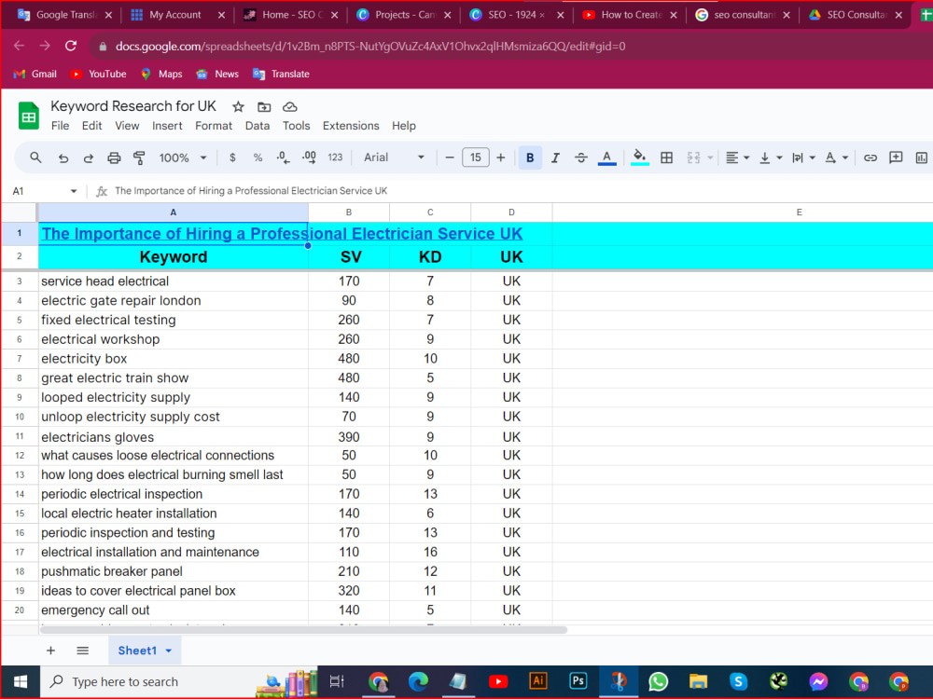Open the Arial font dropdown
933x699 pixels.
pos(394,158)
